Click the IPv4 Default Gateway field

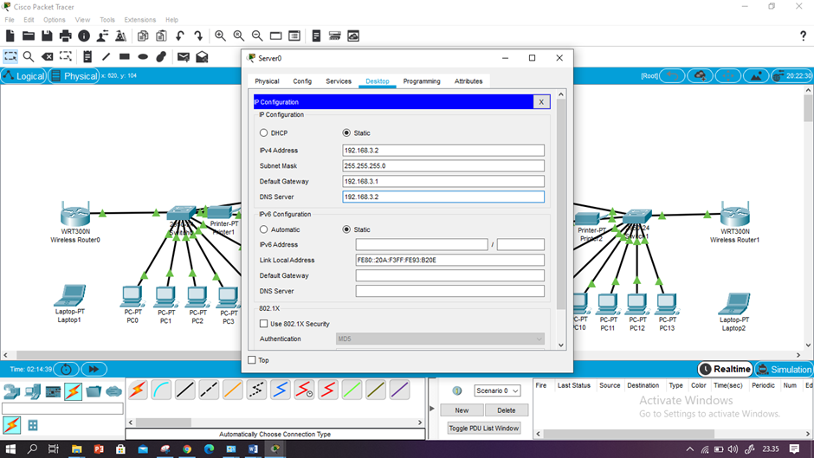click(443, 181)
